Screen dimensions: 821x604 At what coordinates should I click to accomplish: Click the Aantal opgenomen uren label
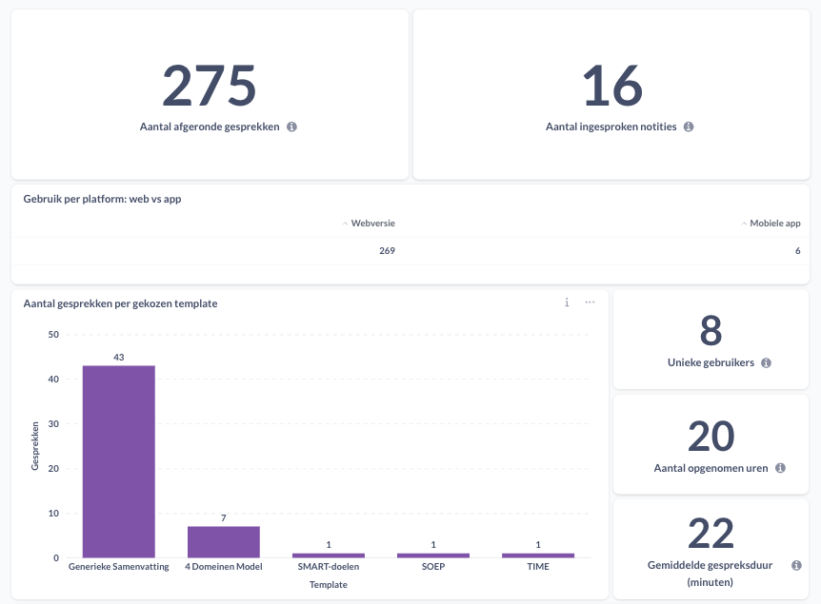[711, 469]
